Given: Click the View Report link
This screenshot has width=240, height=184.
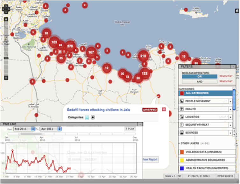Looking at the screenshot, I should pos(150,159).
